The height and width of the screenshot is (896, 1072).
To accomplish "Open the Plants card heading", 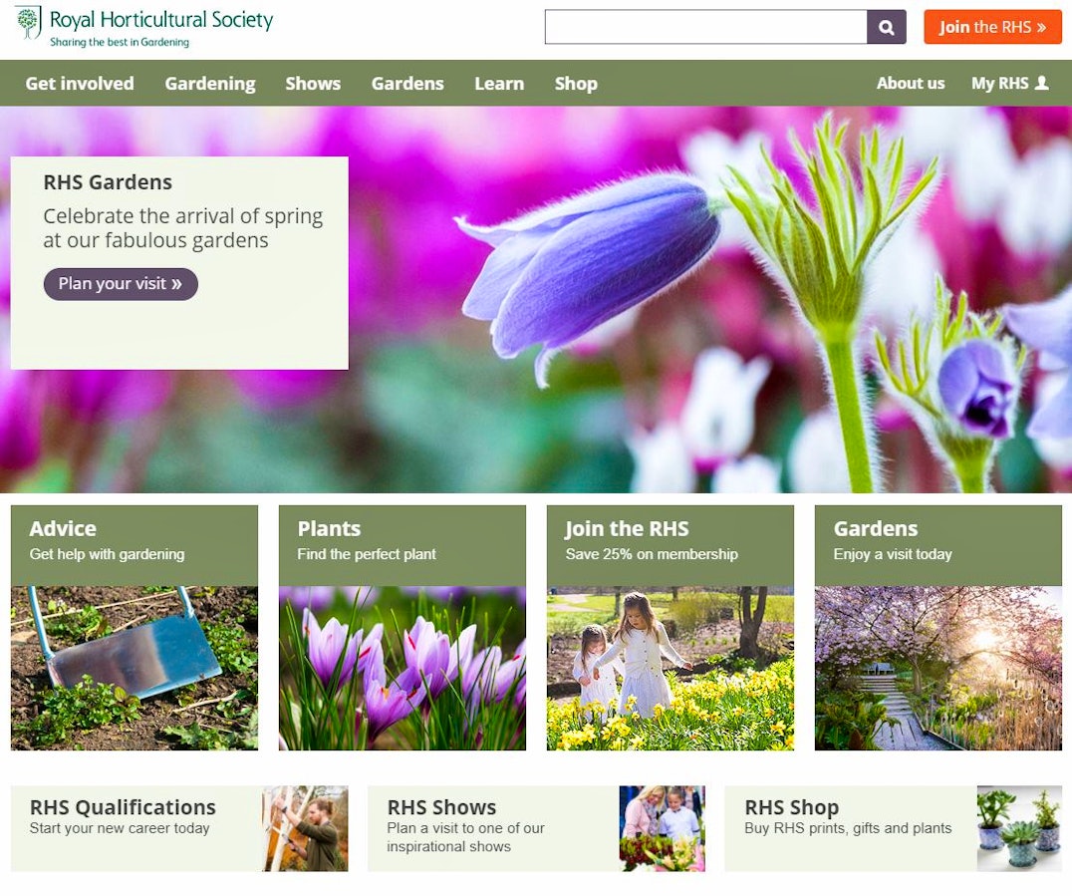I will pyautogui.click(x=329, y=528).
